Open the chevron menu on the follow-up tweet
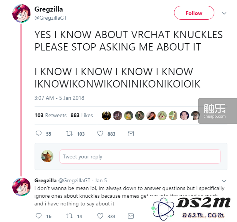 tap(224, 181)
